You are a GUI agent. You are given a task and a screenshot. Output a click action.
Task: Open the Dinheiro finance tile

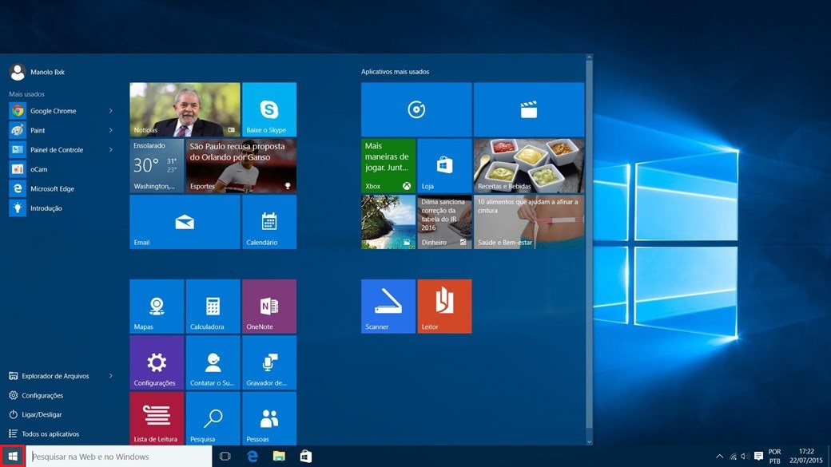pyautogui.click(x=444, y=222)
